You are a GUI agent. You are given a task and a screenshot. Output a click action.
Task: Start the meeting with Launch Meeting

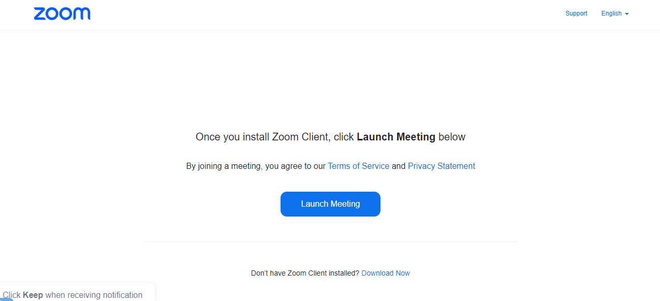pos(330,204)
